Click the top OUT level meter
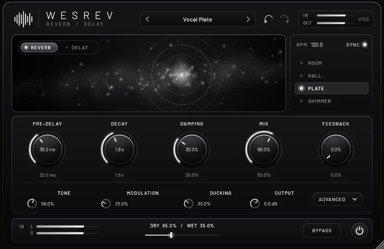This screenshot has width=384, height=249. pyautogui.click(x=335, y=23)
